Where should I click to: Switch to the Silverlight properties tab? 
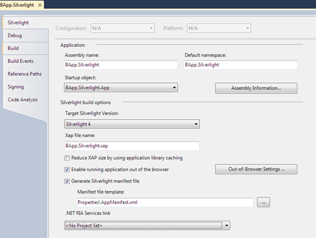pyautogui.click(x=25, y=23)
